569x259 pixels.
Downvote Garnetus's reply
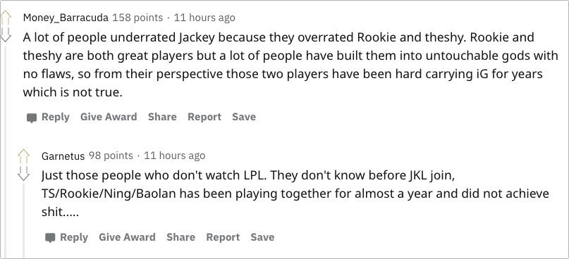tap(23, 173)
